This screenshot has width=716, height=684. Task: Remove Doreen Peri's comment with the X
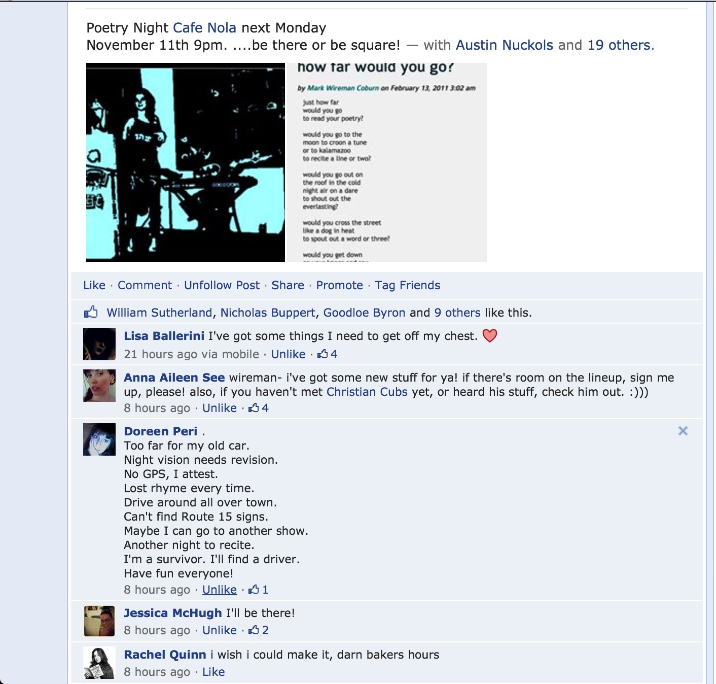point(683,431)
